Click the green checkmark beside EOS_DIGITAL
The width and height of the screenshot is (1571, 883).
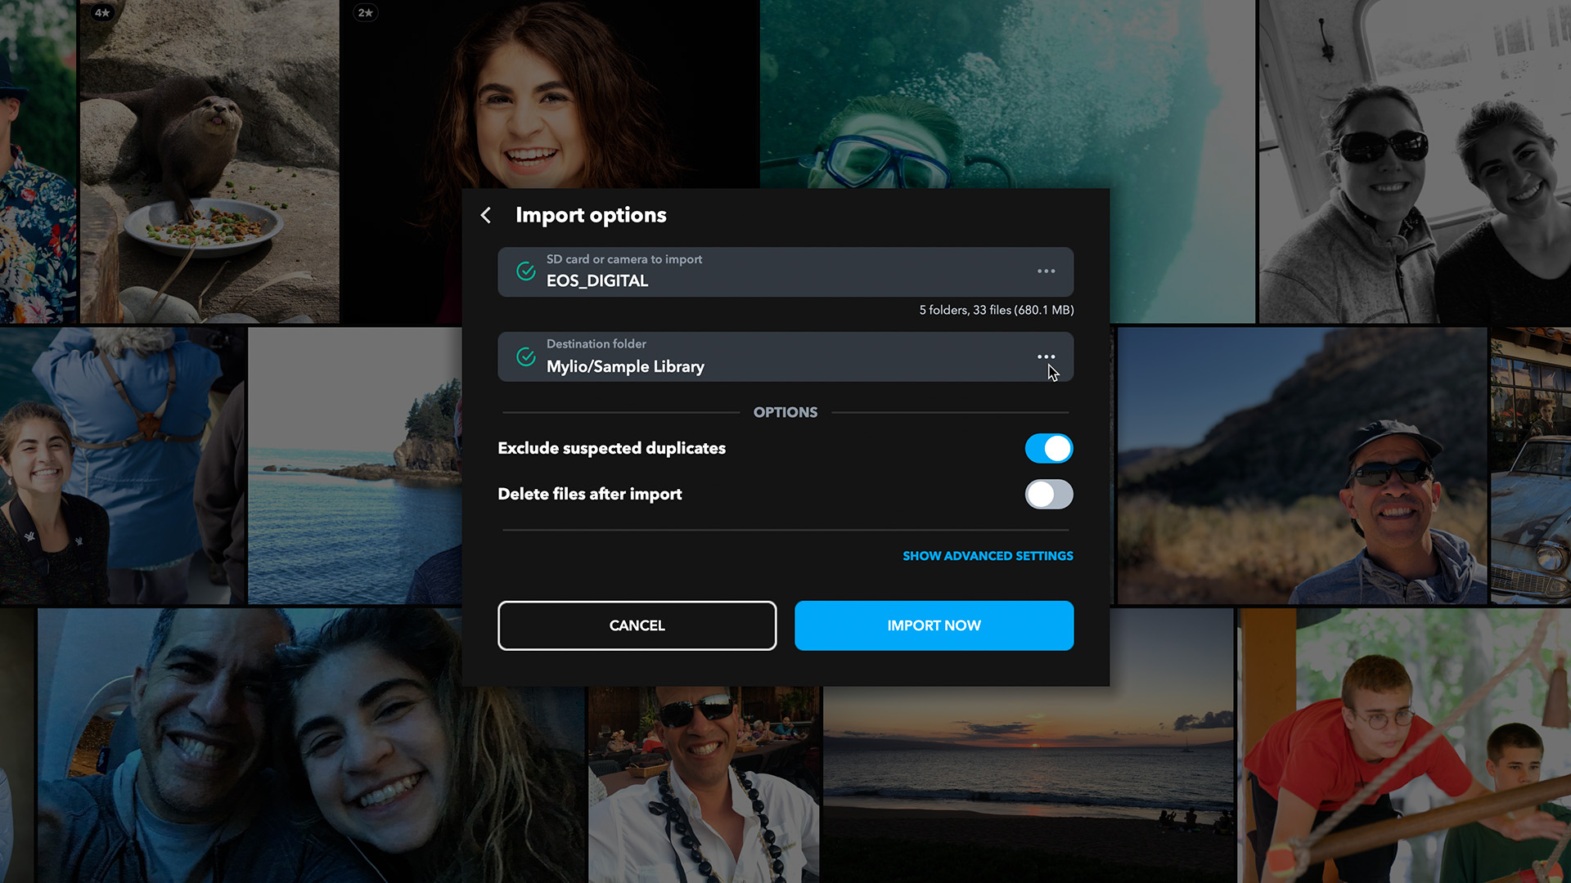click(526, 271)
